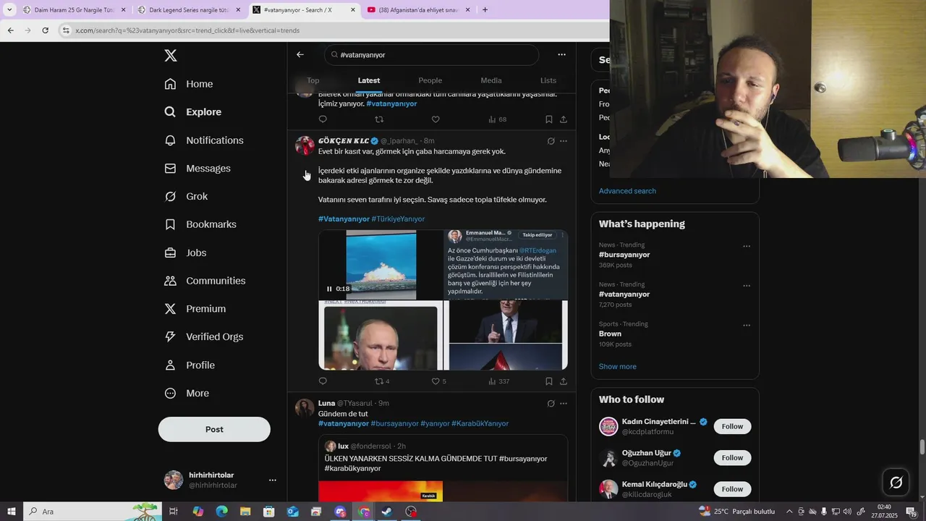Screen dimensions: 926x521
Task: Open options for Brown trend
Action: point(747,326)
